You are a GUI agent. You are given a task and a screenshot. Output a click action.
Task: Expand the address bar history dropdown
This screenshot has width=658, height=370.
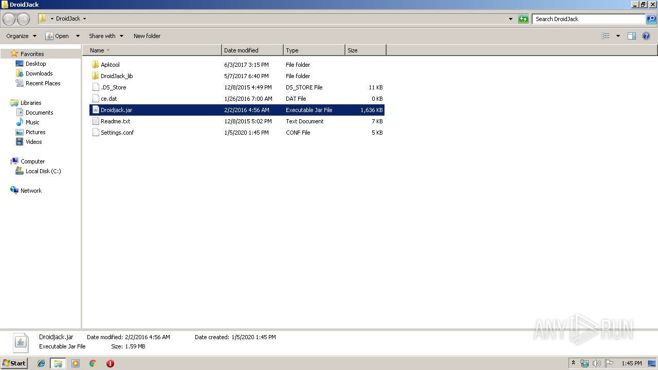coord(510,19)
